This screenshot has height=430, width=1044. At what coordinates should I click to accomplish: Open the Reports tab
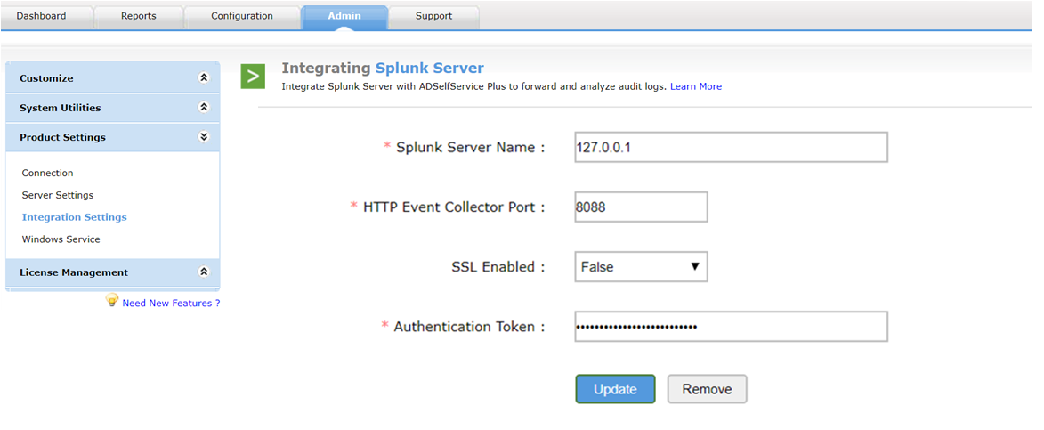[139, 17]
